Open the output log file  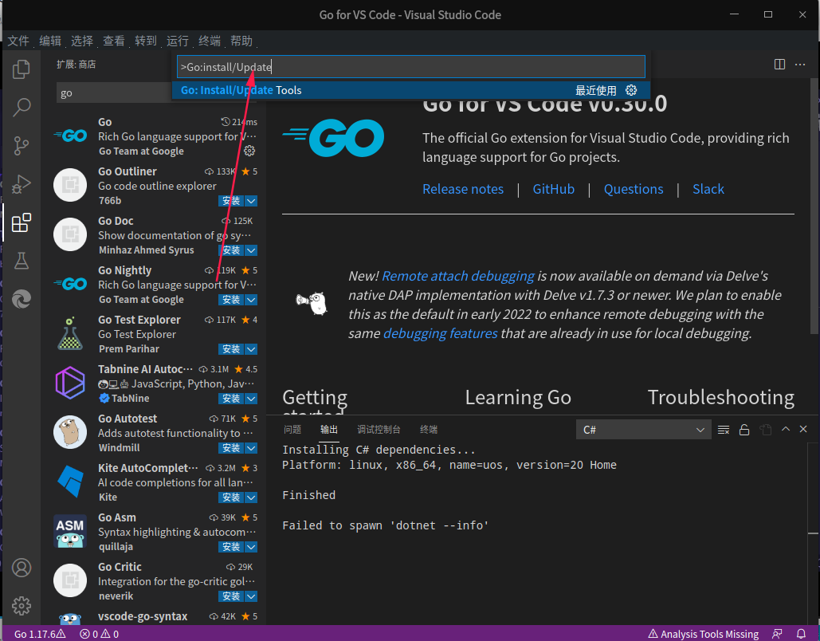[x=765, y=430]
